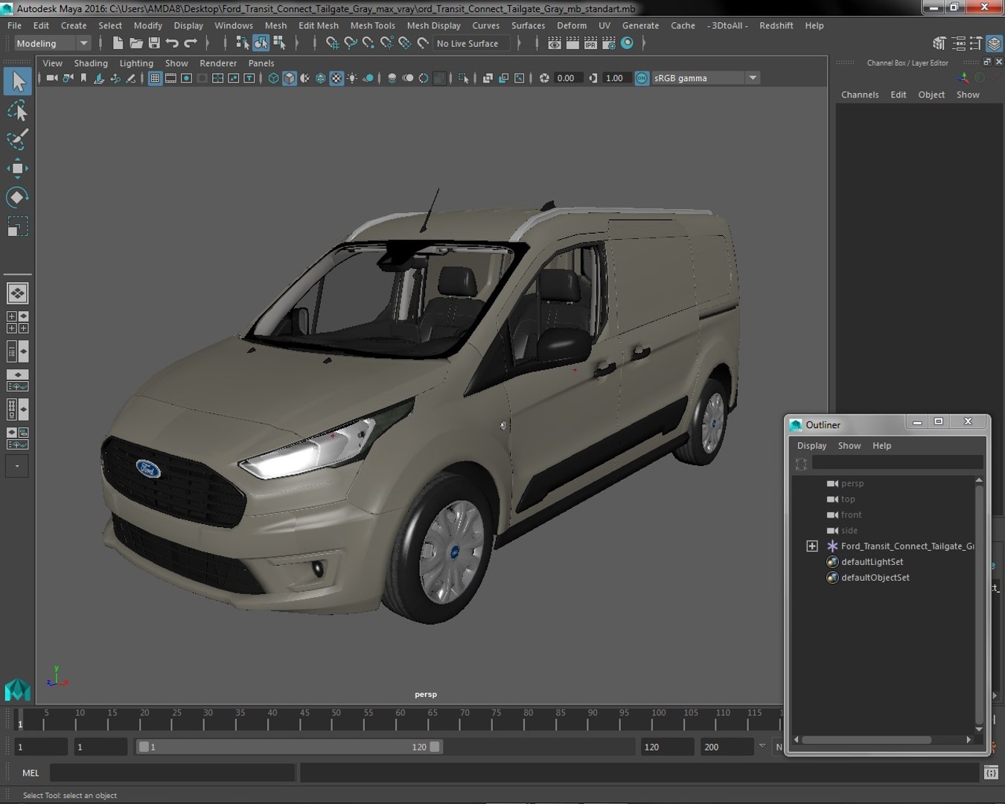Render the current frame
Viewport: 1005px width, 804px height.
coord(572,43)
